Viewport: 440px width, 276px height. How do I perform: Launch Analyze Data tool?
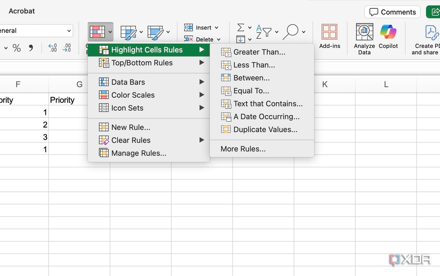click(x=364, y=39)
